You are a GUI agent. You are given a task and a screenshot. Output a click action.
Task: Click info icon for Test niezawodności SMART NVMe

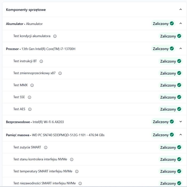[80, 184]
